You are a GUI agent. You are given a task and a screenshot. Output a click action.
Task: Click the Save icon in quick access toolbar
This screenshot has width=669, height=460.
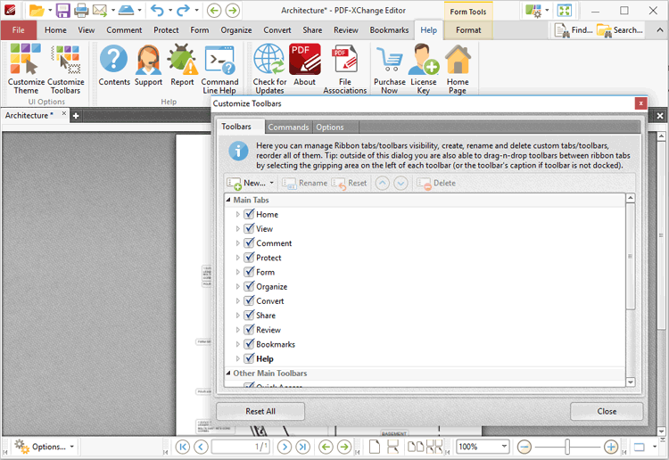(x=62, y=10)
